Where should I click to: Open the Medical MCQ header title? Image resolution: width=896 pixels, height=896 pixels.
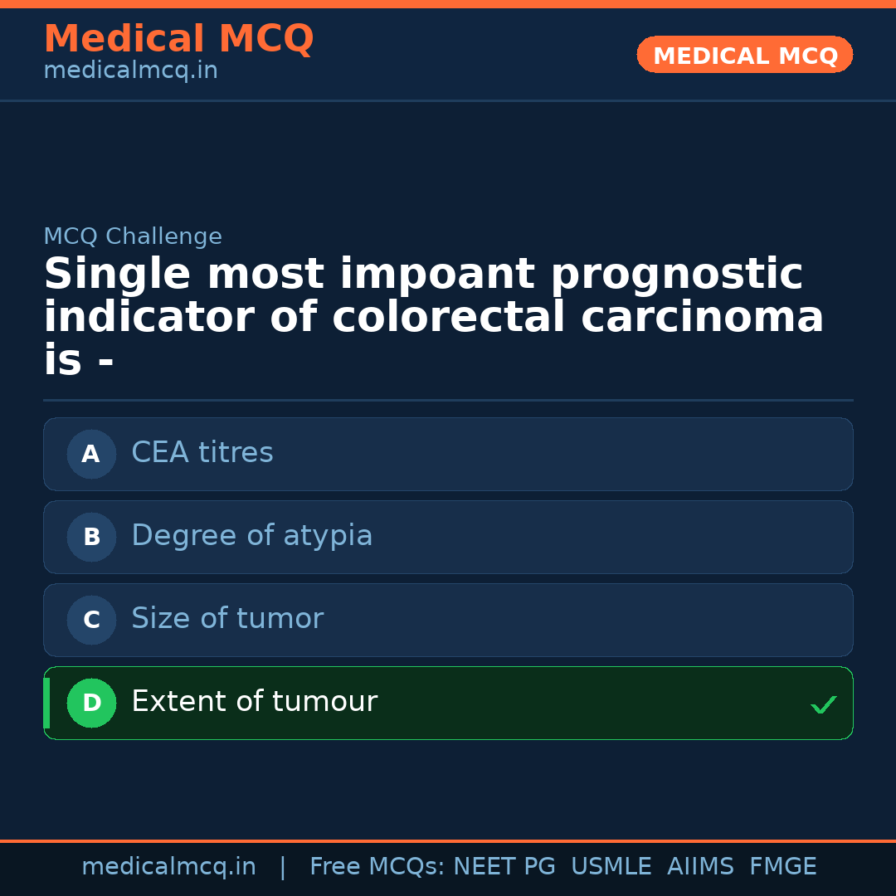point(178,39)
